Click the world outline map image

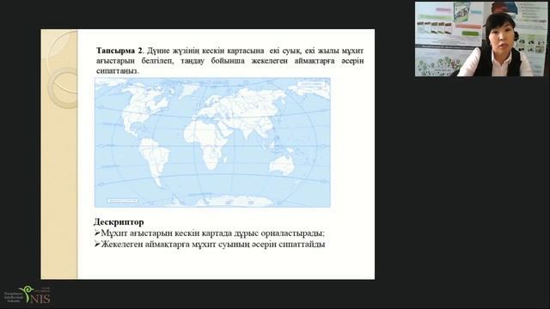212,142
